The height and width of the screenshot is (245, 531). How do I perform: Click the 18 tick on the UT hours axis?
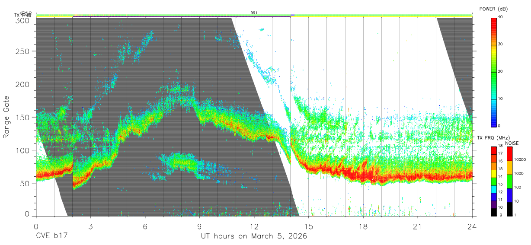click(363, 226)
